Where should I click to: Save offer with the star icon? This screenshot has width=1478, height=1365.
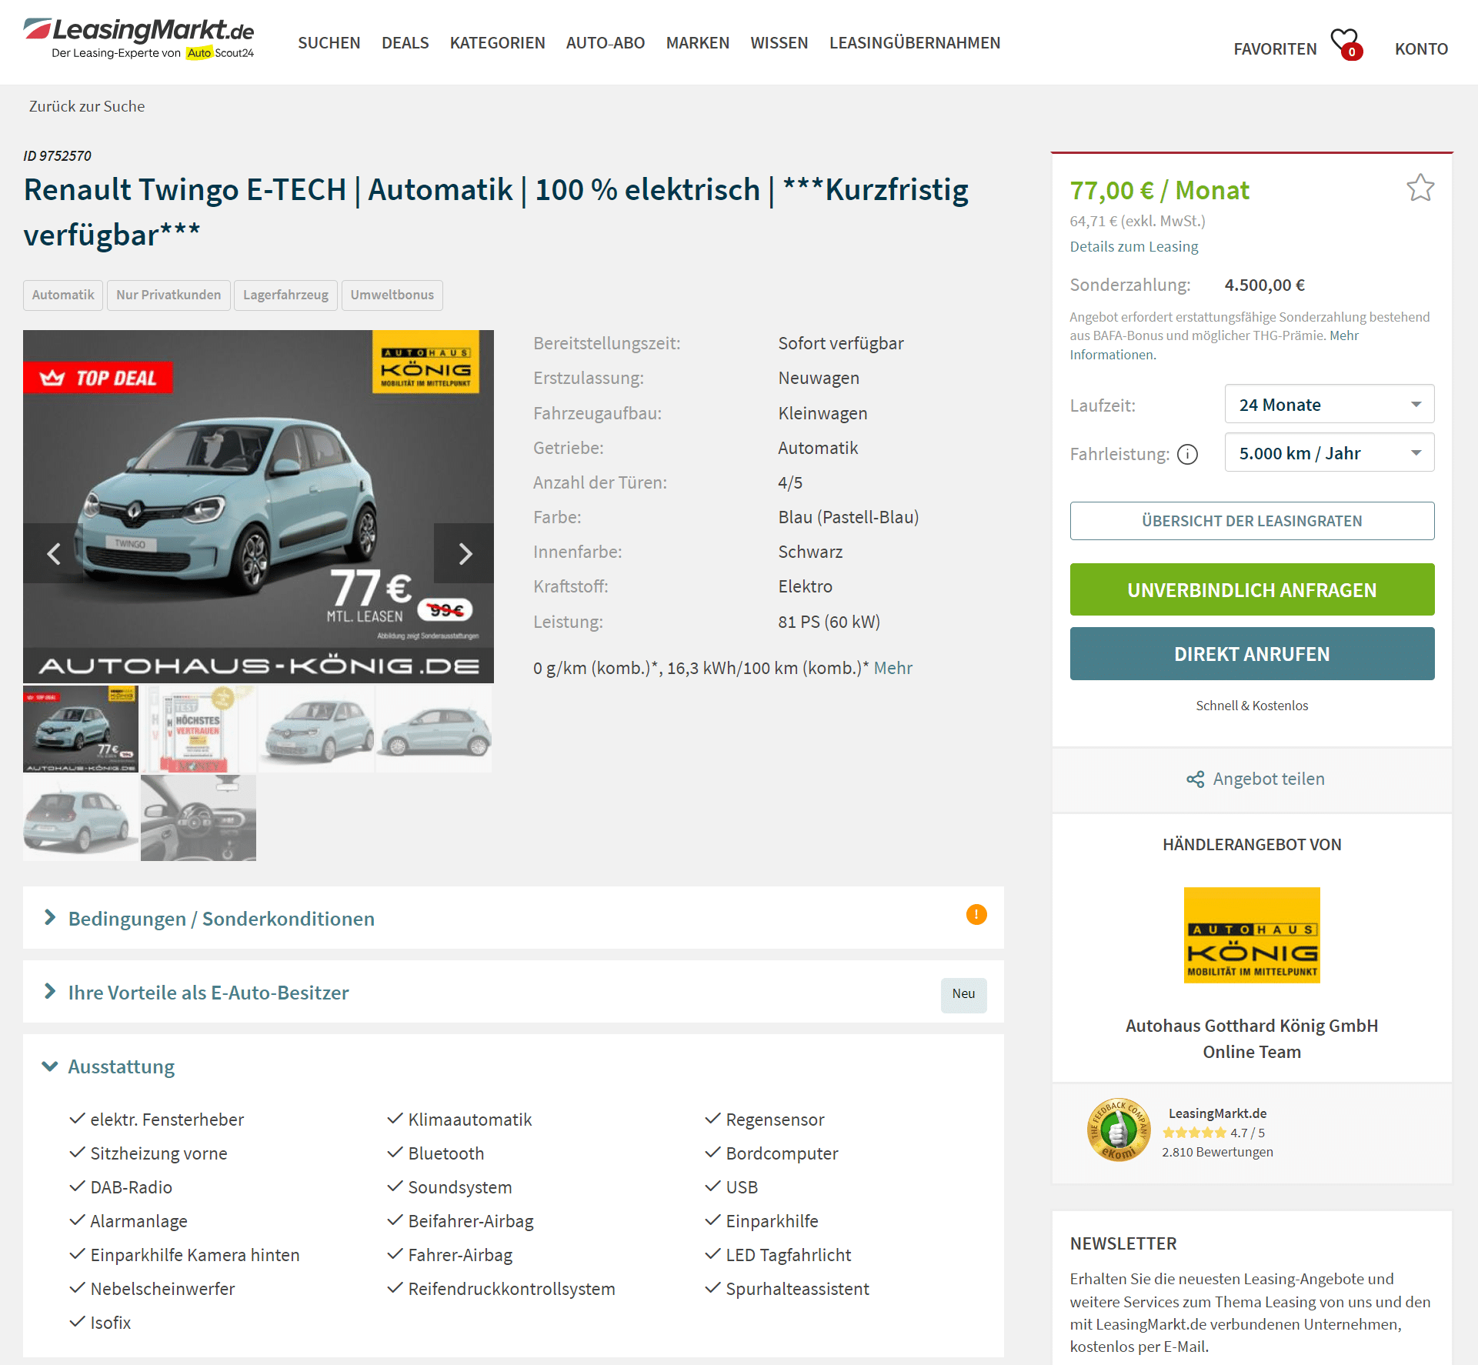pyautogui.click(x=1420, y=188)
